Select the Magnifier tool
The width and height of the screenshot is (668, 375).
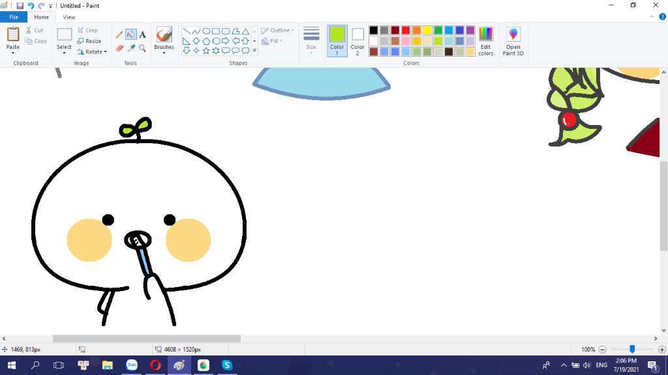(x=143, y=48)
